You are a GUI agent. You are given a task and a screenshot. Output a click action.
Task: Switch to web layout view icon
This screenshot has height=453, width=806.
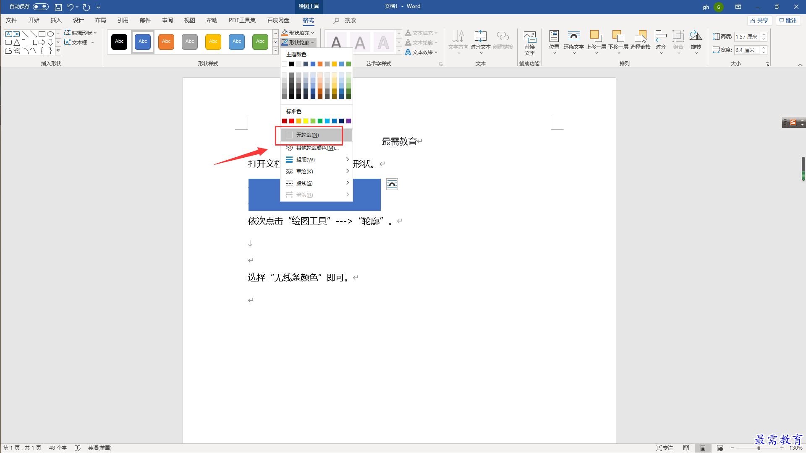coord(720,448)
